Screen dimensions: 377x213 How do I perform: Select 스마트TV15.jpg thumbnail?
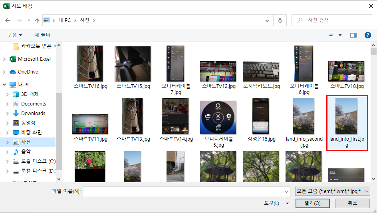[133, 64]
